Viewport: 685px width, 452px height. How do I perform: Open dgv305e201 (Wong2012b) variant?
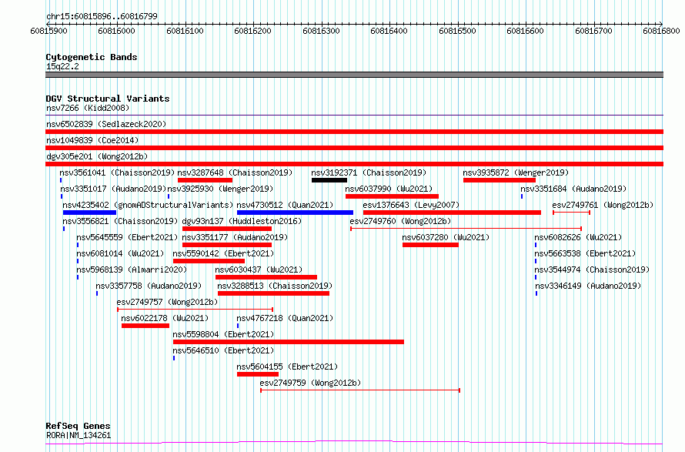pyautogui.click(x=97, y=156)
